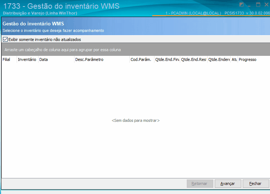270x194 pixels.
Task: Sort by the Filial column header
Action: point(9,59)
